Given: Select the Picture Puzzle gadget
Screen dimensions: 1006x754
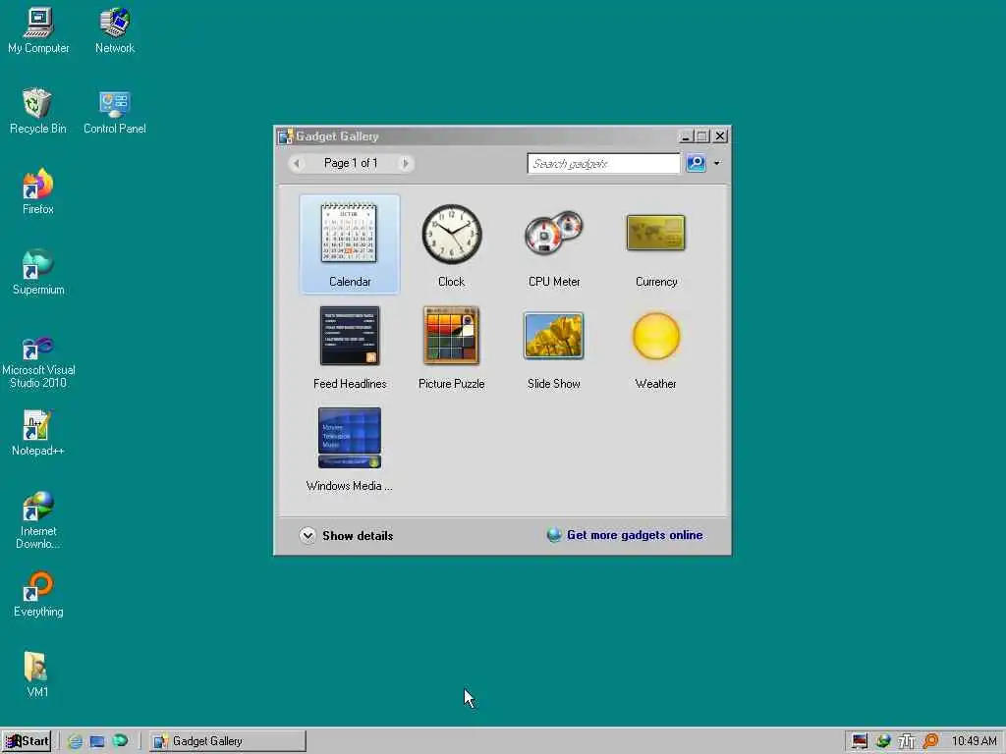Looking at the screenshot, I should (x=451, y=347).
